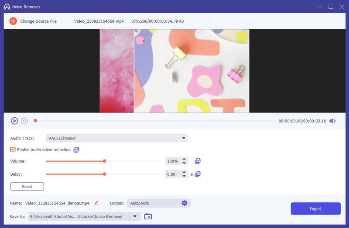Expand the Audio Track dropdown
349x228 pixels.
(184, 138)
